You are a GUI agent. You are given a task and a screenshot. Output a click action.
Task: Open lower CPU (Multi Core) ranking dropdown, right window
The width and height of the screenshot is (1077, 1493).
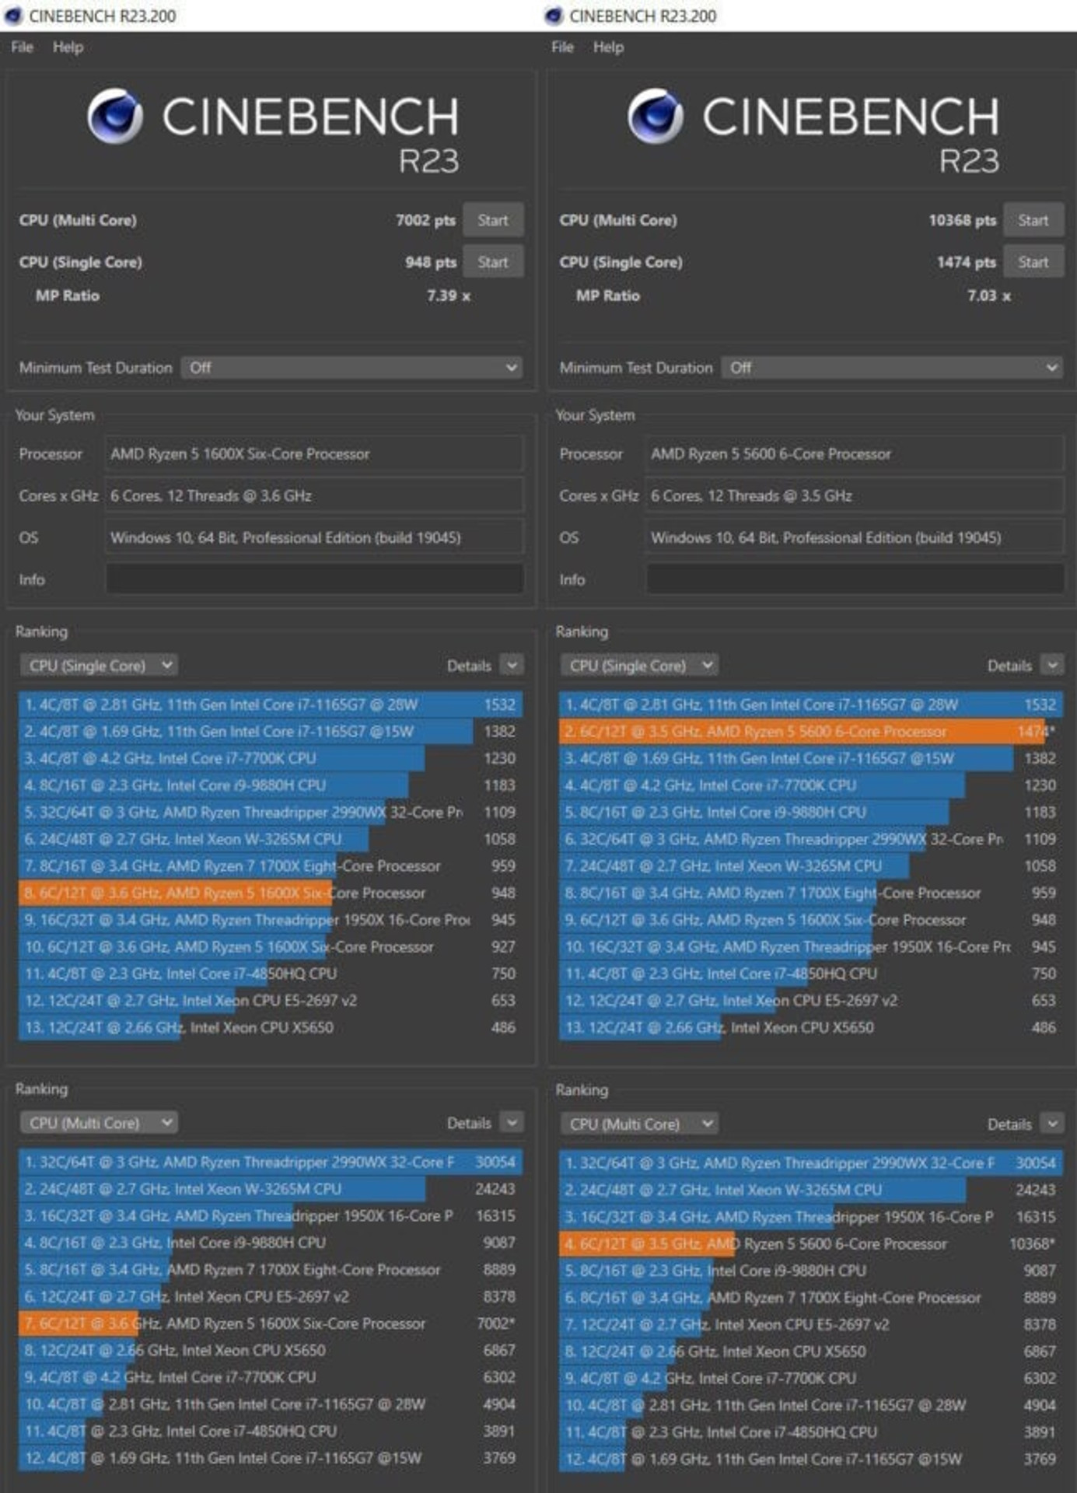coord(639,1124)
